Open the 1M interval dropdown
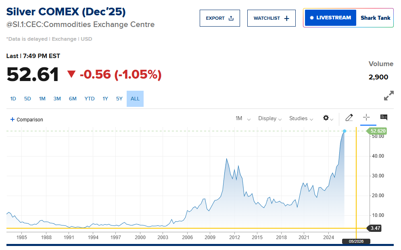The image size is (401, 250). point(243,119)
